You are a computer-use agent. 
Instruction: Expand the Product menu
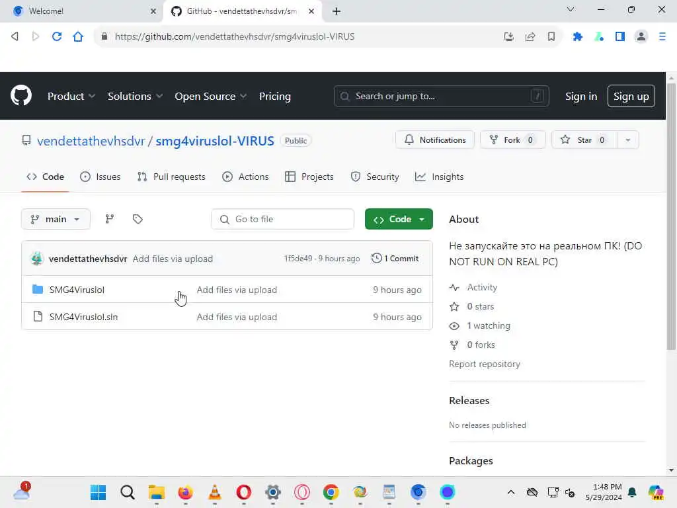pyautogui.click(x=71, y=96)
